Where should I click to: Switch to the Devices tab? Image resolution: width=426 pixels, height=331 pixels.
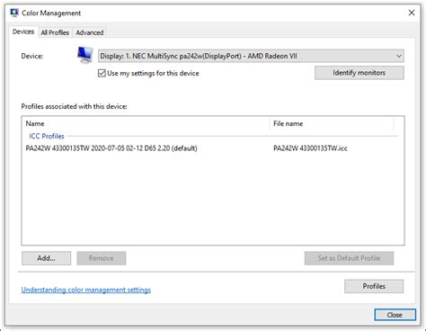click(x=23, y=31)
